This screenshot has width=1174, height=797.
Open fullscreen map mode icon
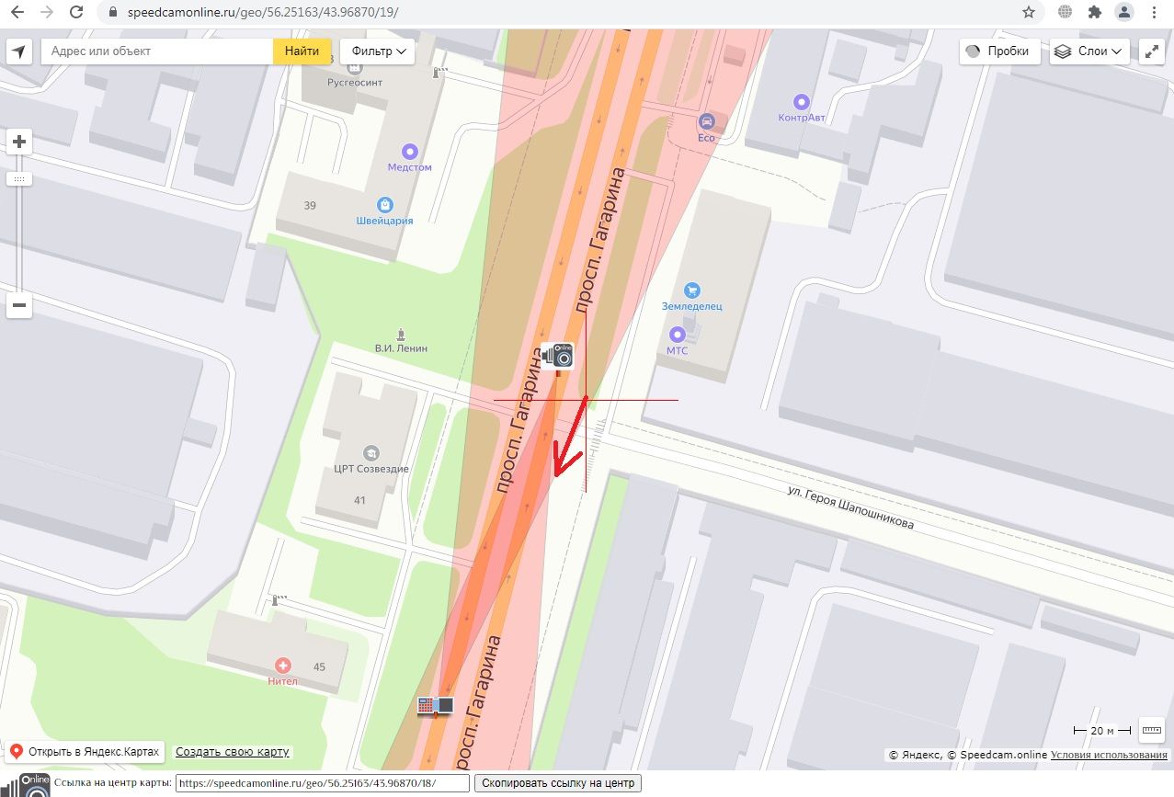click(x=1152, y=51)
